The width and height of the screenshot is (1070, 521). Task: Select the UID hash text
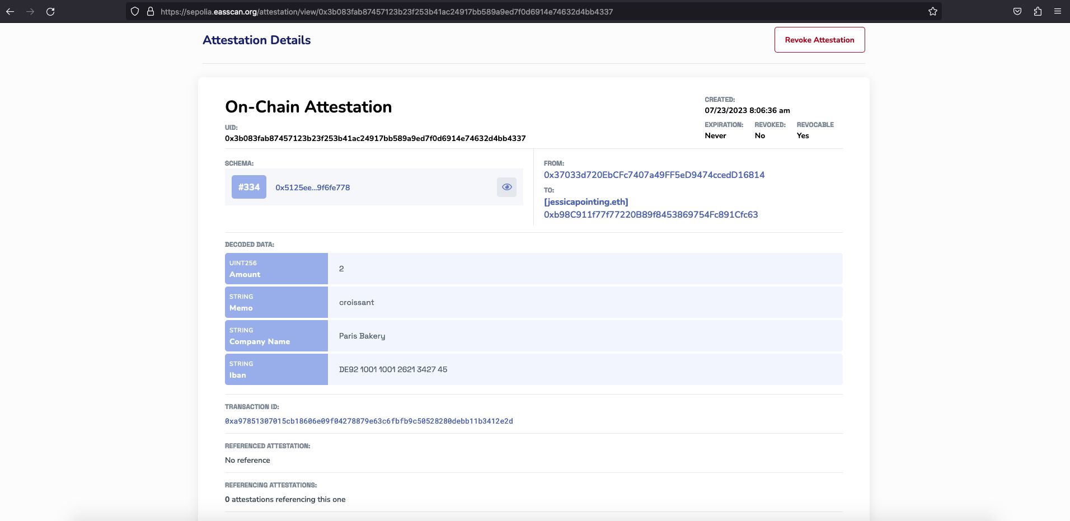coord(376,138)
